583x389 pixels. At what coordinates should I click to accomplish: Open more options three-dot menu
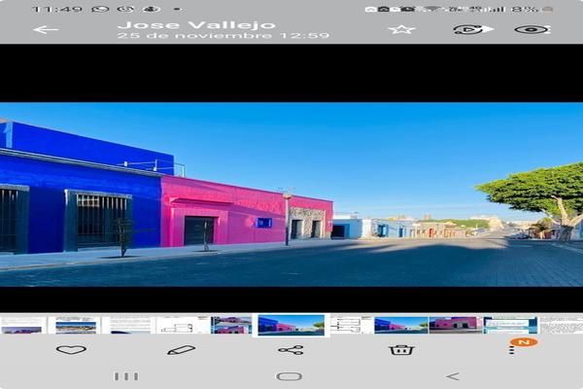[x=512, y=349]
